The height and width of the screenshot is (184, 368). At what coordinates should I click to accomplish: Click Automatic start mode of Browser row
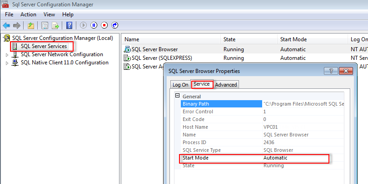(293, 49)
